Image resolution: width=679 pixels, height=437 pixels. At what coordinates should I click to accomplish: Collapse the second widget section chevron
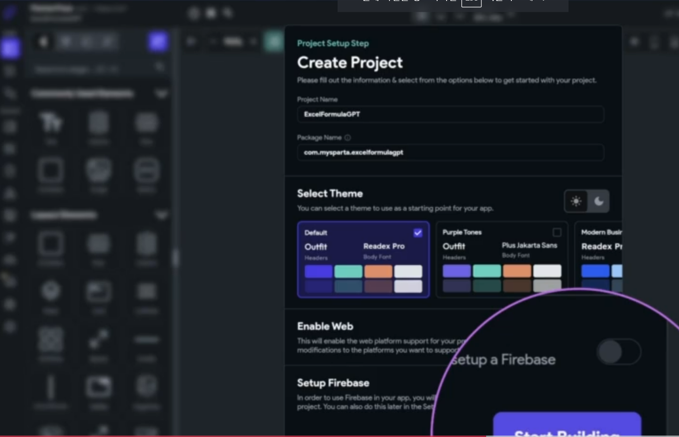pyautogui.click(x=161, y=215)
